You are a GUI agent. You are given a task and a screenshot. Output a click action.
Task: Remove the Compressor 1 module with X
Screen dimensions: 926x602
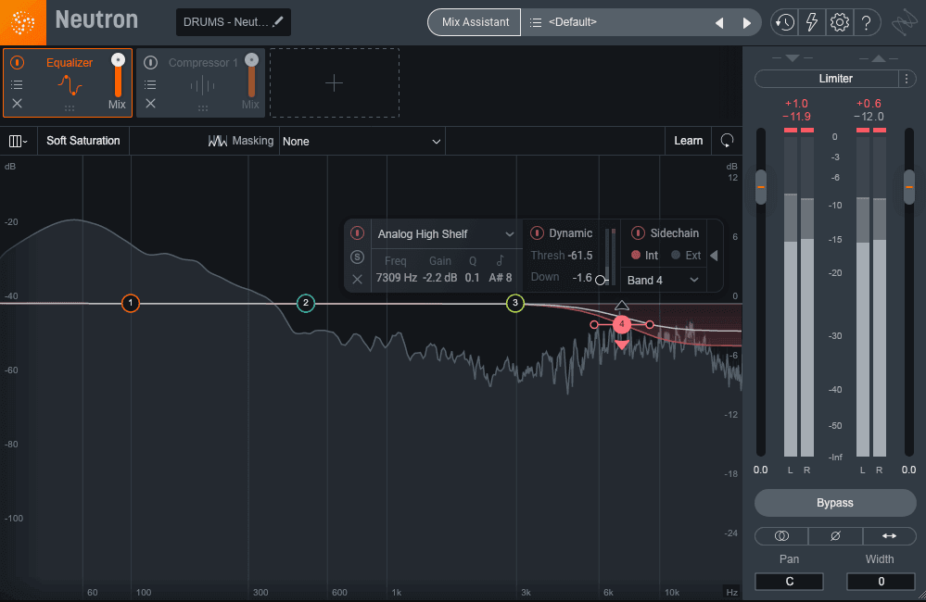pyautogui.click(x=150, y=104)
